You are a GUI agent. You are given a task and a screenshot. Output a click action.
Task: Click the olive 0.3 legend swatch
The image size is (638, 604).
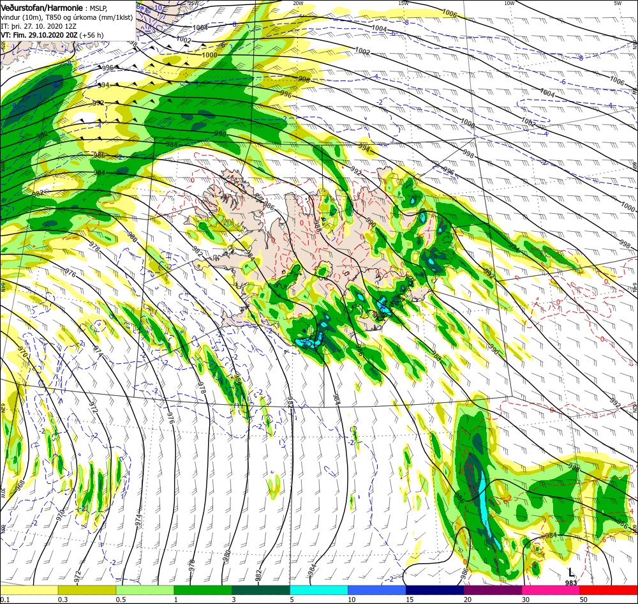point(87,590)
